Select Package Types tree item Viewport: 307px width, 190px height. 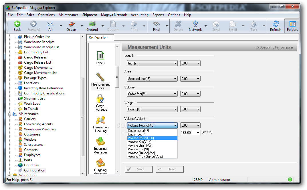click(35, 78)
